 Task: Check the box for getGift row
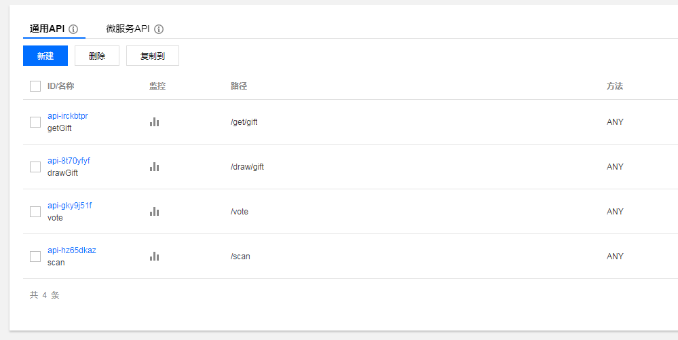click(x=35, y=122)
